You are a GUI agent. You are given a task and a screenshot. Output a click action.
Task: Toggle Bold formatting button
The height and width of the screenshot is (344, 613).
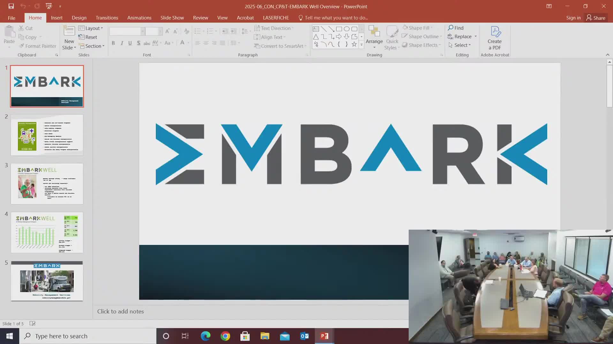tap(113, 43)
